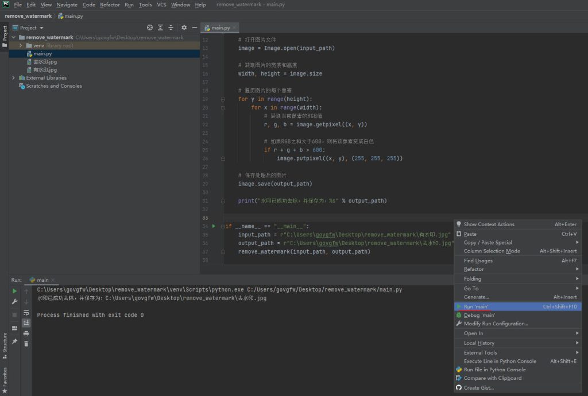Image resolution: width=588 pixels, height=396 pixels.
Task: Open Project panel settings gear
Action: [x=184, y=28]
